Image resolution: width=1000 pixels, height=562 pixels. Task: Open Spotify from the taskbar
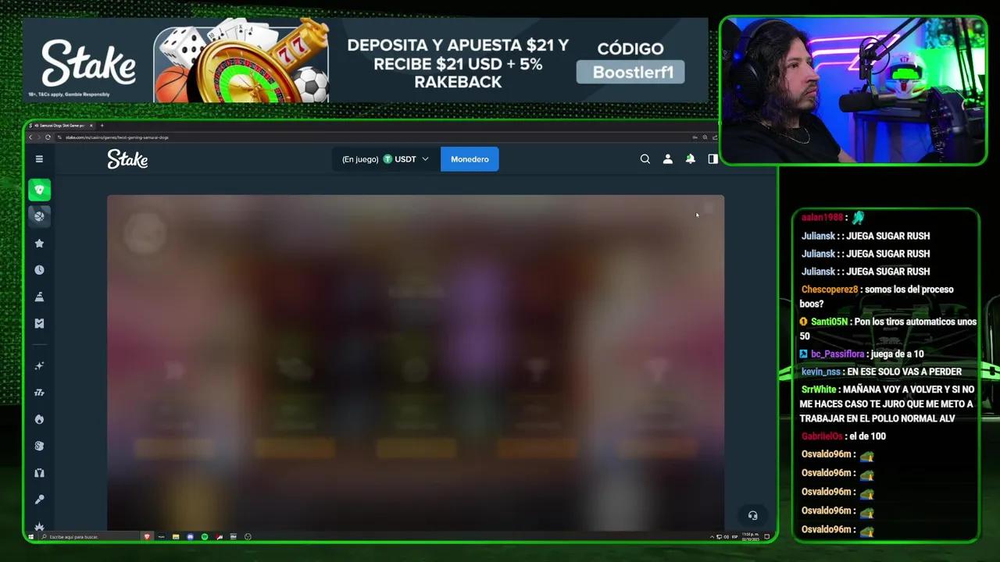(x=205, y=537)
